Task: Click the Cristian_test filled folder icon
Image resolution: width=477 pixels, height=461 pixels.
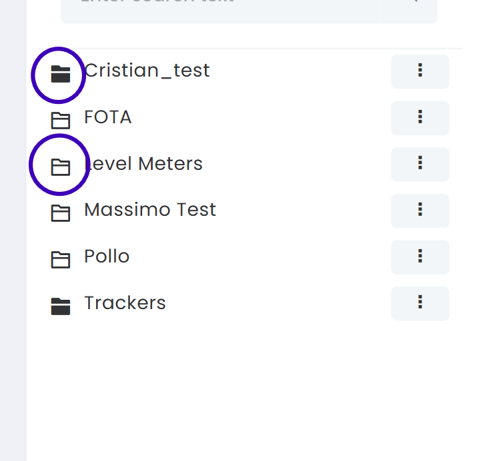Action: 61,74
